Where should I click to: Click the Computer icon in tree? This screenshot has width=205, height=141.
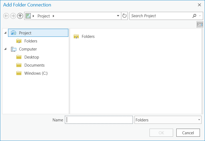click(x=14, y=49)
